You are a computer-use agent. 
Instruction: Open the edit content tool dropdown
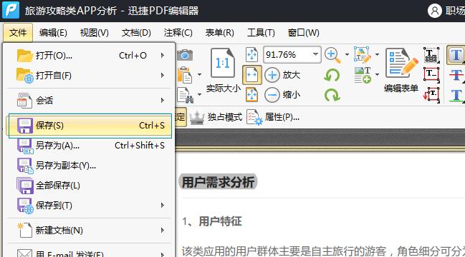[377, 55]
